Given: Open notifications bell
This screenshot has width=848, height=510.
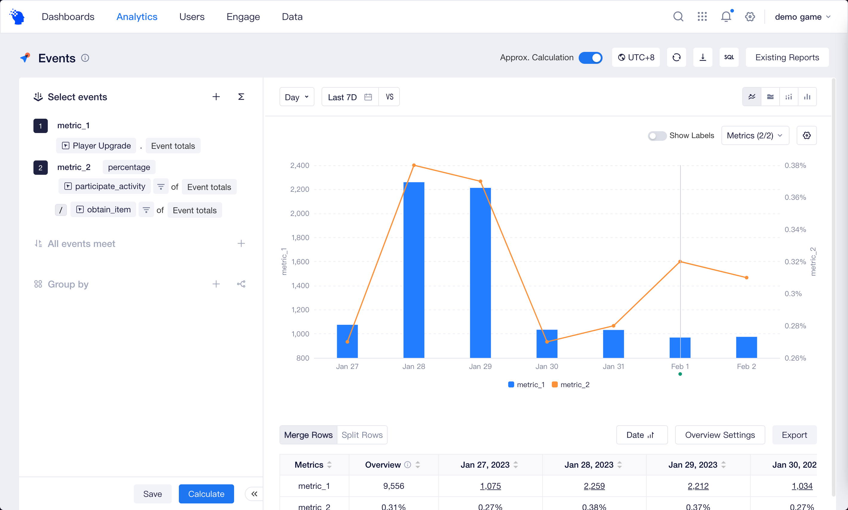Looking at the screenshot, I should point(726,16).
